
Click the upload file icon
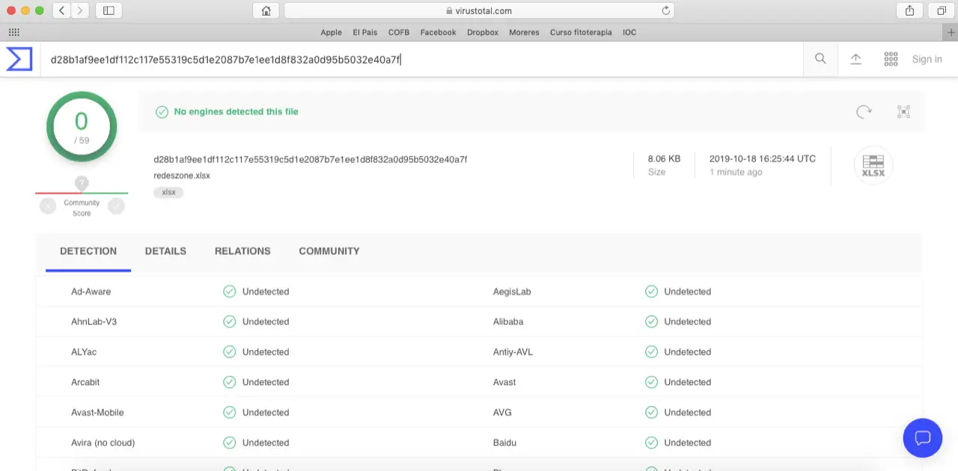coord(855,59)
